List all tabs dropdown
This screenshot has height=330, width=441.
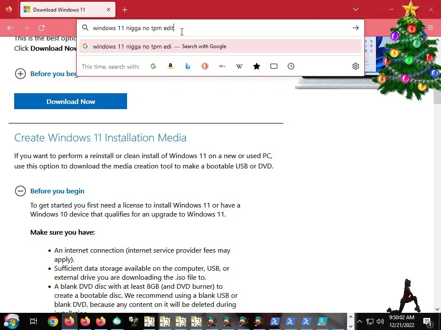pos(355,9)
